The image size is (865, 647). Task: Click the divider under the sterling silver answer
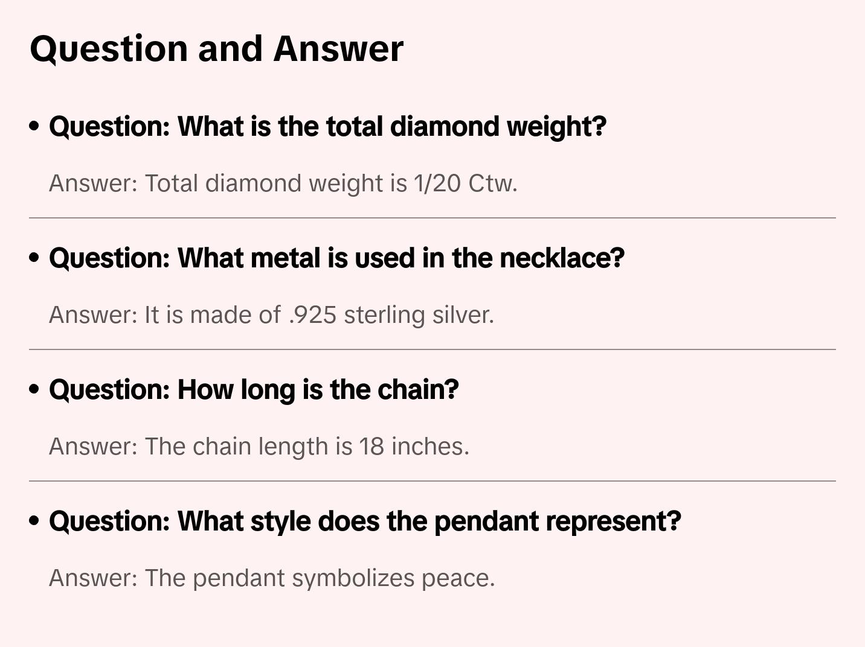click(x=432, y=349)
